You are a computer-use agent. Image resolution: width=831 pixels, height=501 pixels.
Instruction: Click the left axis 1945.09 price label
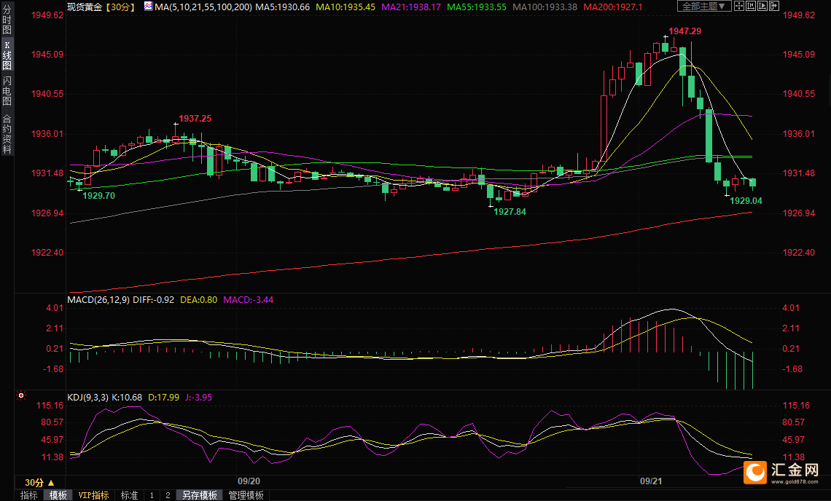point(47,55)
